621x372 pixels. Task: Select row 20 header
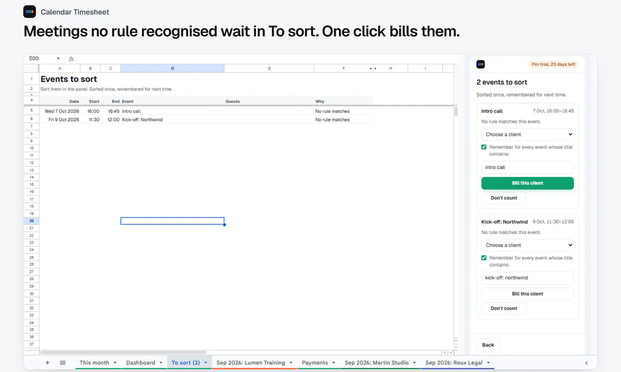31,221
